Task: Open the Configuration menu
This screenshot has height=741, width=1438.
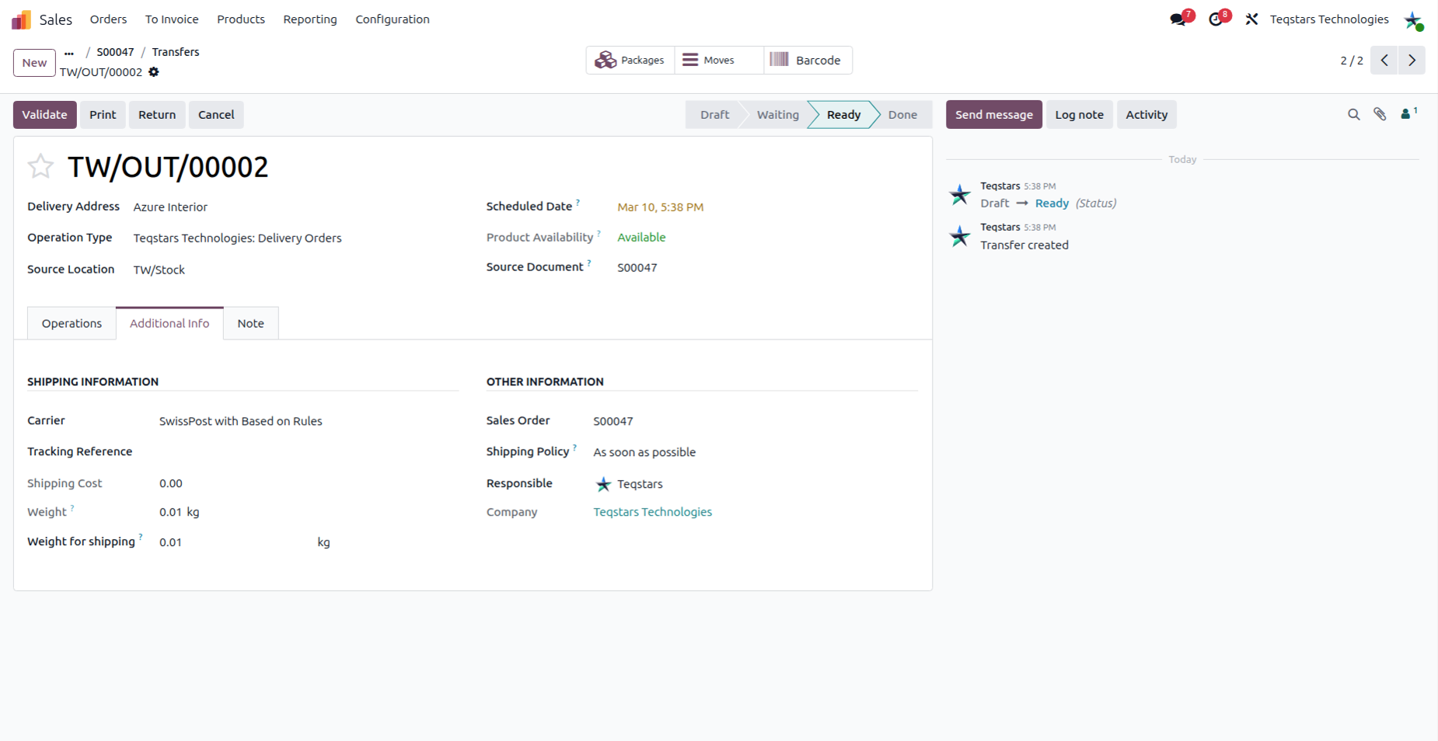Action: click(393, 19)
